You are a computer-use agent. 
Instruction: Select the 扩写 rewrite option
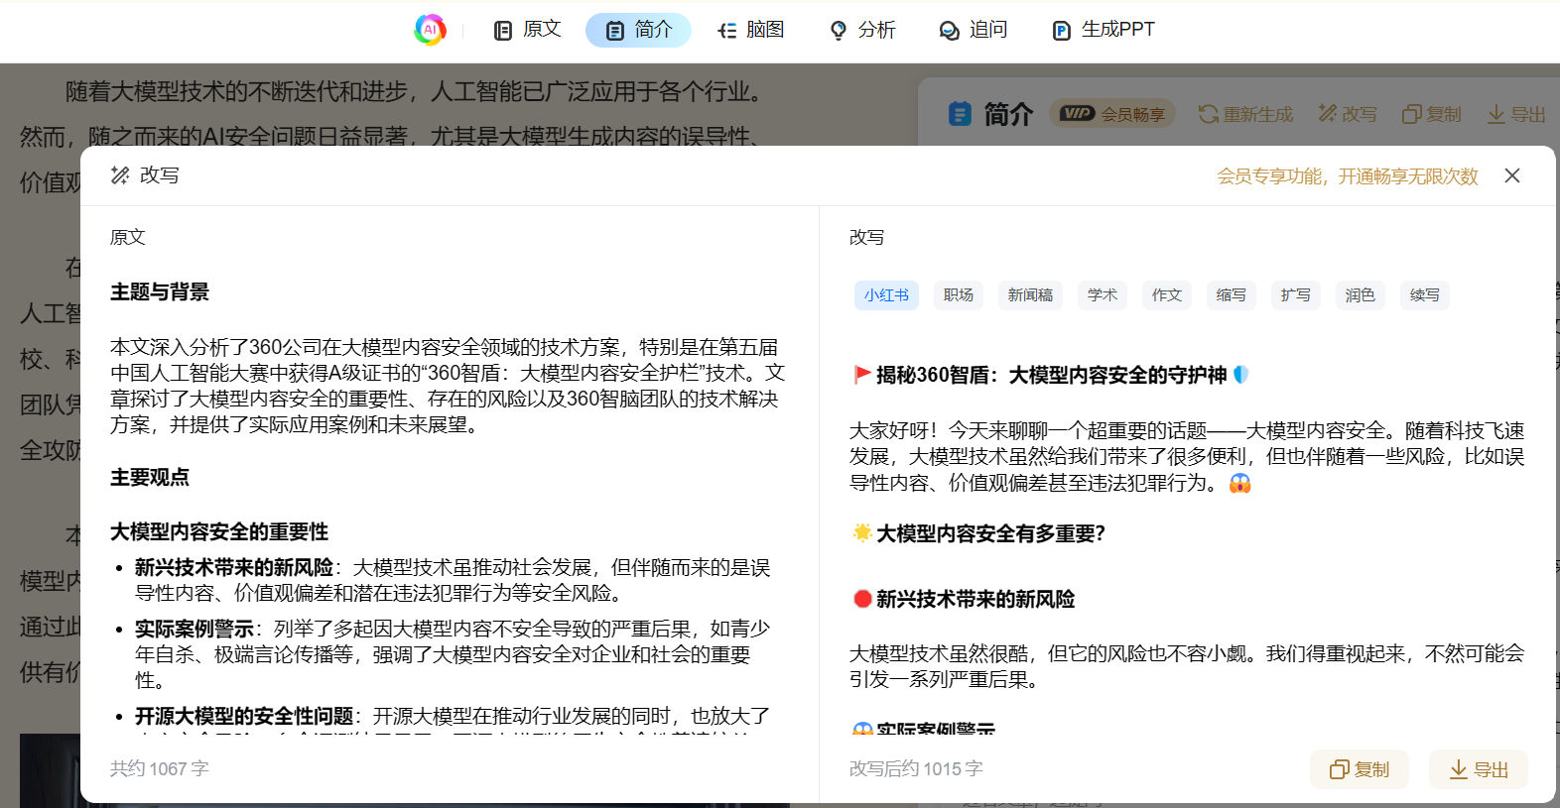coord(1296,295)
